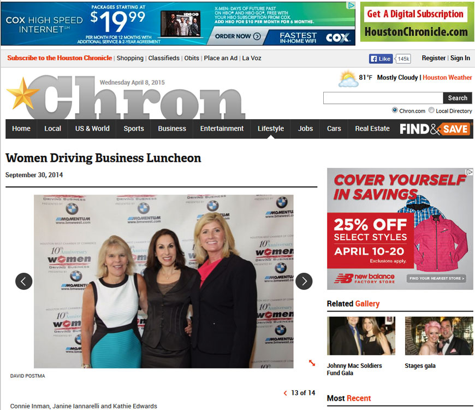Select the Chron.com search radio button
475x410 pixels.
click(395, 110)
